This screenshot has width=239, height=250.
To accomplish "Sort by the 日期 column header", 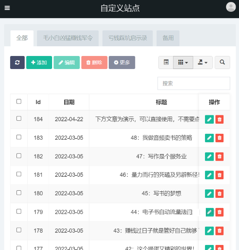I will point(69,102).
